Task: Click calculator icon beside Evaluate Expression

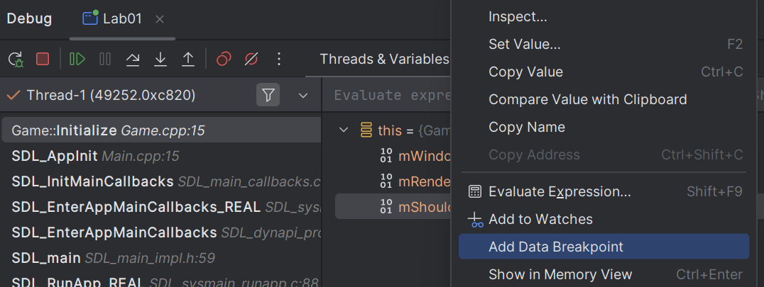Action: coord(474,191)
